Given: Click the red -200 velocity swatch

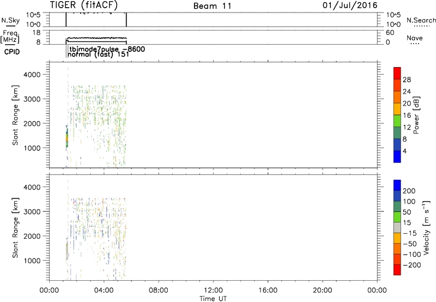Looking at the screenshot, I should pos(397,270).
